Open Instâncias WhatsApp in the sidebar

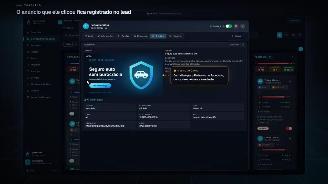pyautogui.click(x=41, y=97)
